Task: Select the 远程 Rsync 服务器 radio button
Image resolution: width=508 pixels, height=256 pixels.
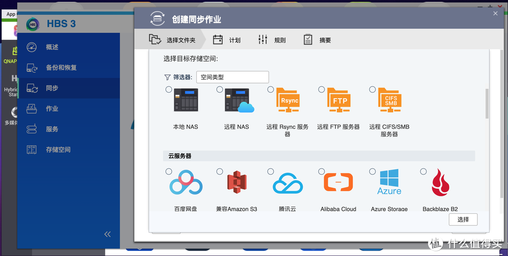Action: [x=270, y=89]
